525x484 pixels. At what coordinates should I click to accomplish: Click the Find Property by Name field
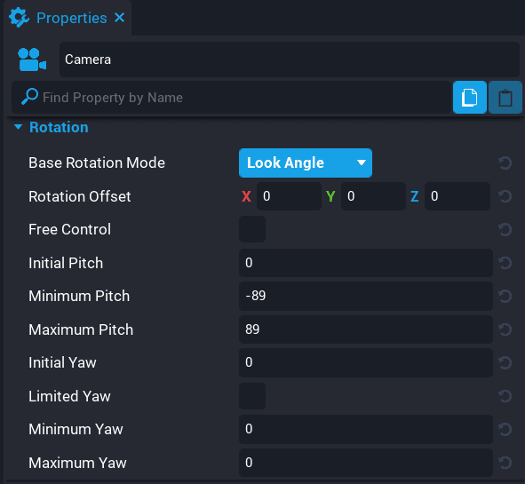(231, 98)
